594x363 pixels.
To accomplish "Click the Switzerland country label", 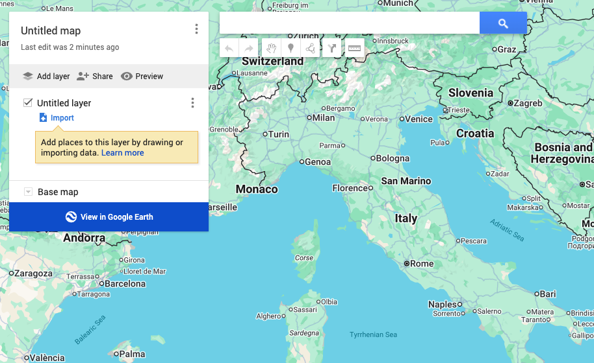I will 273,61.
